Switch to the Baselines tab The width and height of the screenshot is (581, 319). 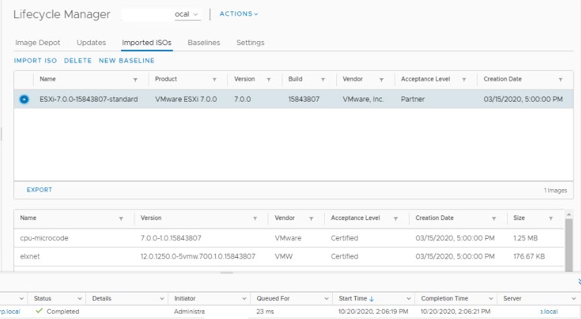(204, 42)
